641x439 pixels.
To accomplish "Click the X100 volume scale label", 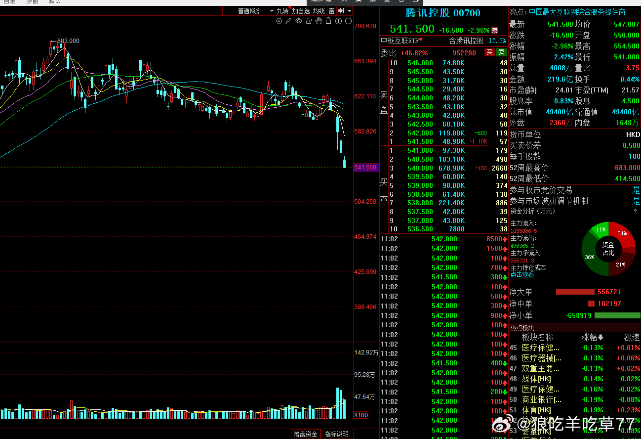I will point(361,415).
